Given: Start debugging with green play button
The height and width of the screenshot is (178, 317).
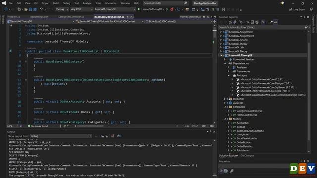Looking at the screenshot, I should pos(139,9).
